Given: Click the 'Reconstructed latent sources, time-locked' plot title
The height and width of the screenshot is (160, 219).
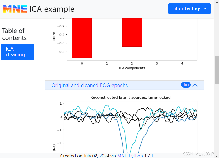Looking at the screenshot, I should point(130,97).
